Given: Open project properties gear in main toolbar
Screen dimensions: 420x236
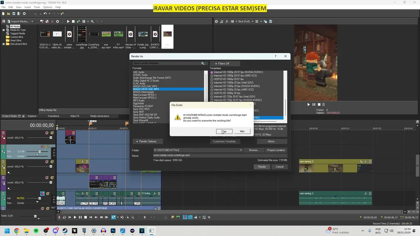Looking at the screenshot, I should tap(24, 13).
